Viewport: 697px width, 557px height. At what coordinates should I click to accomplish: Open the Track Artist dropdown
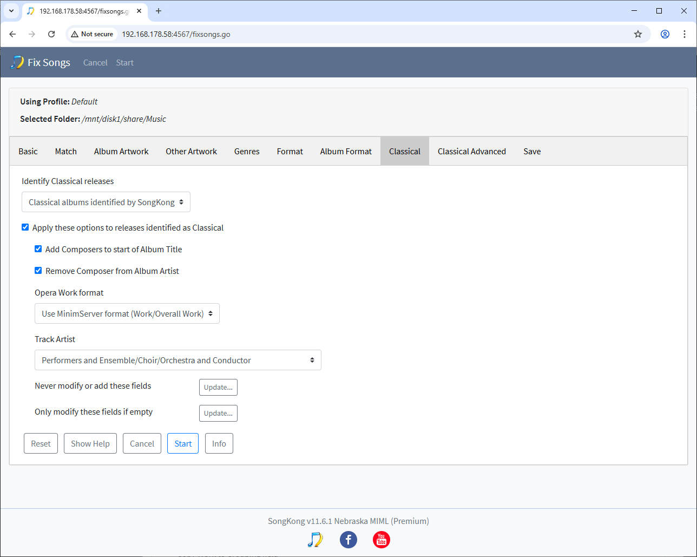click(x=178, y=360)
